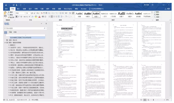This screenshot has height=103, width=174.
Task: Click the red font color icon
Action: pyautogui.click(x=39, y=16)
